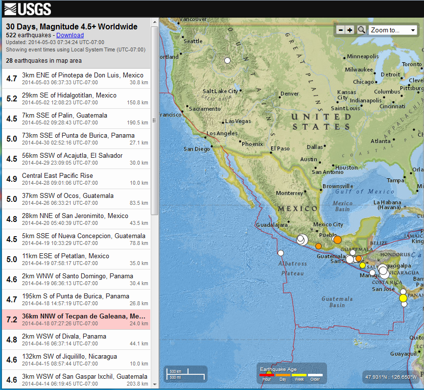Click the Denver city label on the map
The width and height of the screenshot is (424, 390).
click(x=290, y=94)
